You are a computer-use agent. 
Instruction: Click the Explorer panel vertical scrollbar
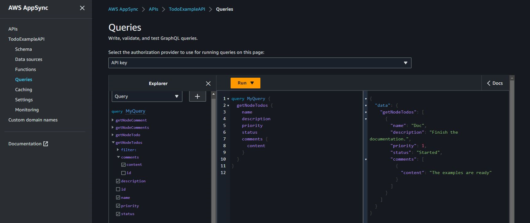(x=213, y=153)
